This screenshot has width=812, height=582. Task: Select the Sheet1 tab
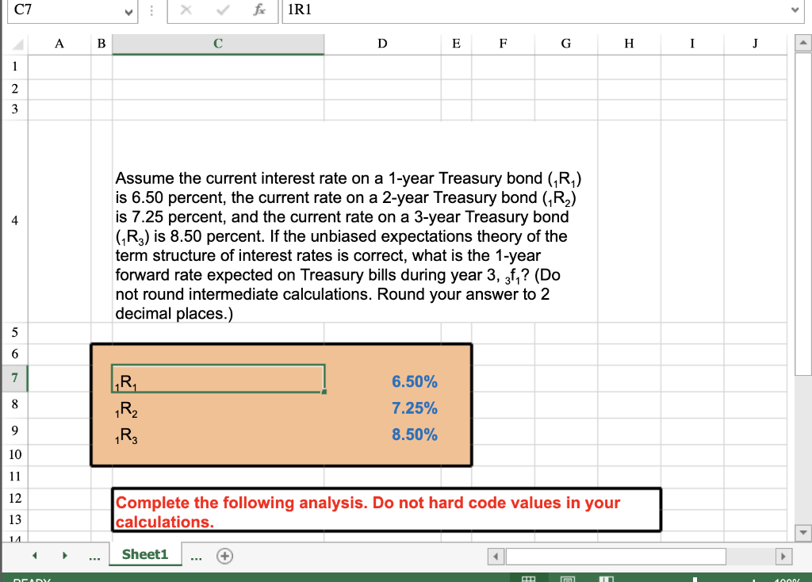pyautogui.click(x=145, y=554)
